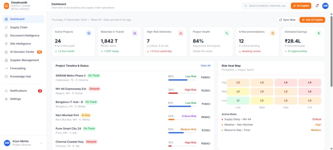Click View All in Project Timeline
Viewport: 333px width, 150px height.
coord(205,66)
